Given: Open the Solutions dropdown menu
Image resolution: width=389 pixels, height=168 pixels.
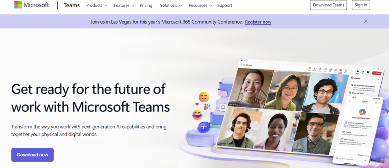Looking at the screenshot, I should [171, 5].
